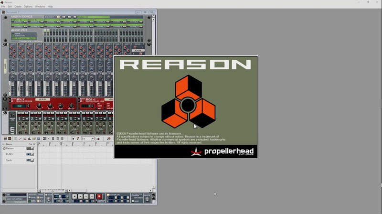382x214 pixels.
Task: Click DDL-1 Digital Delay device label
Action: click(95, 100)
